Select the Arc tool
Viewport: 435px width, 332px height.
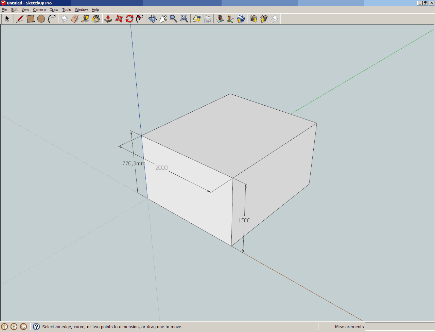pyautogui.click(x=52, y=19)
